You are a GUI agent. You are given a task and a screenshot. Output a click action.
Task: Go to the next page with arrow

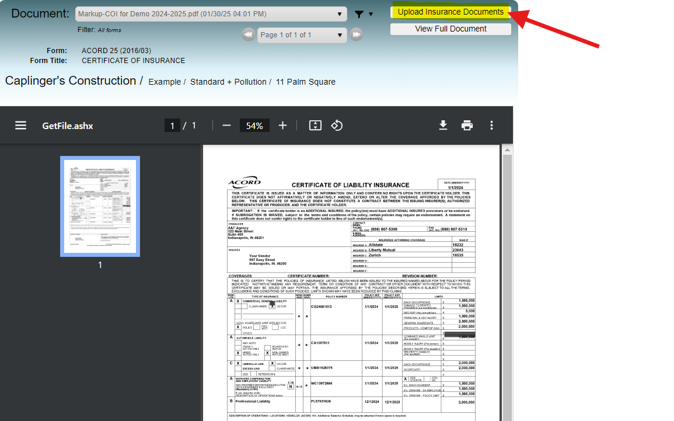[357, 34]
